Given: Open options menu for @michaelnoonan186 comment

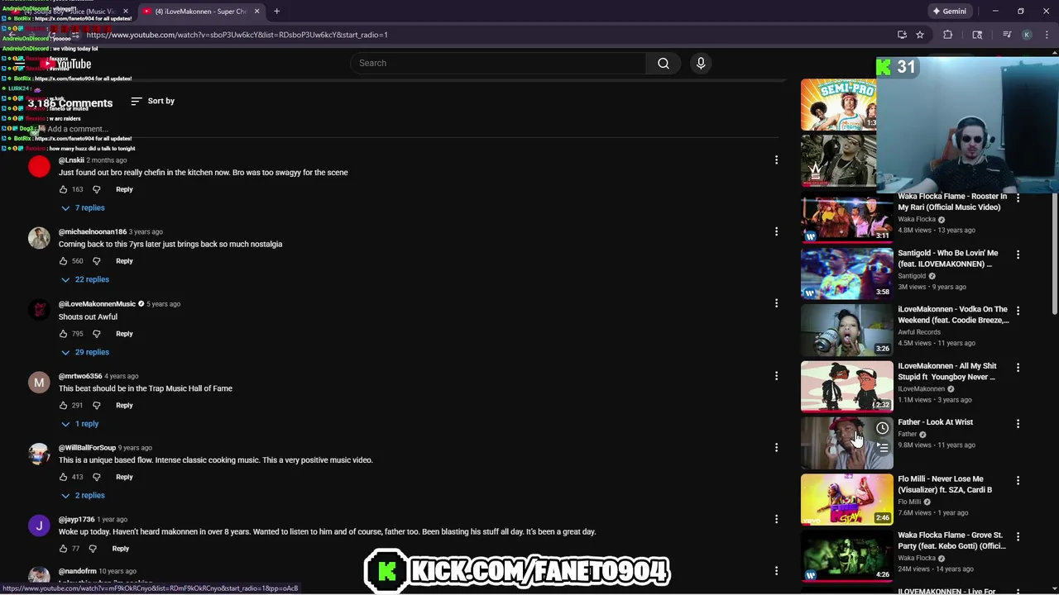Looking at the screenshot, I should 776,231.
